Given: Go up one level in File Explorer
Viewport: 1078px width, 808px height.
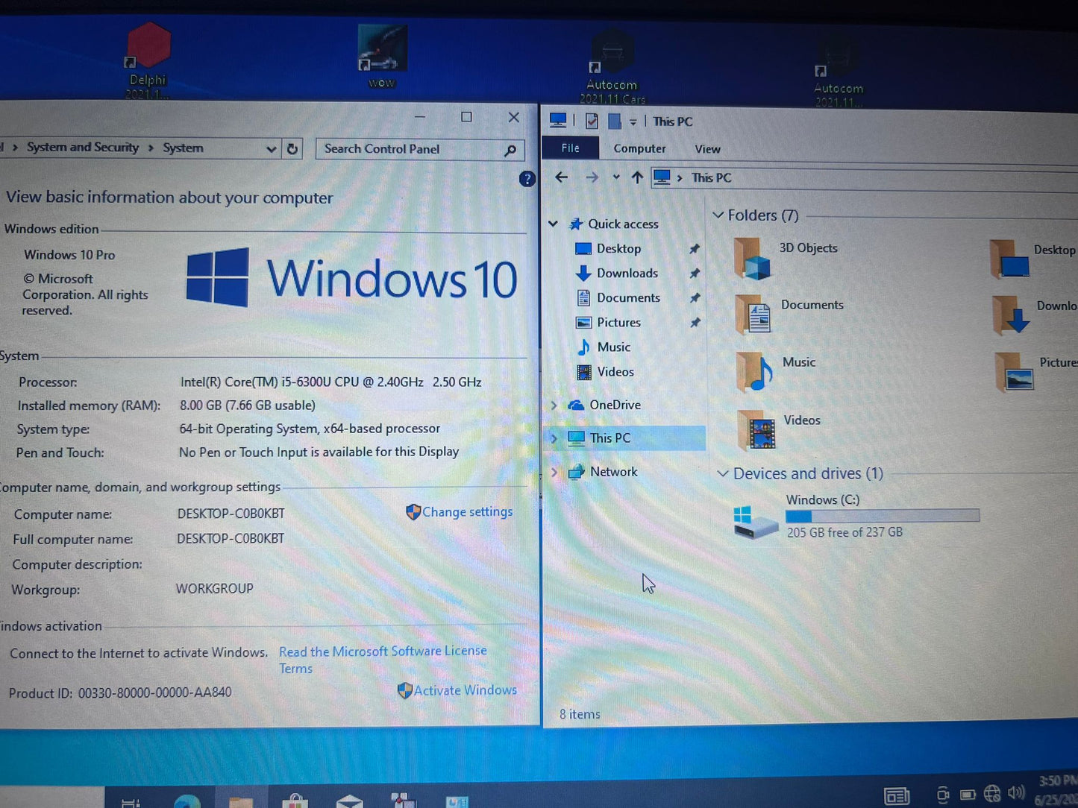Looking at the screenshot, I should [x=637, y=177].
